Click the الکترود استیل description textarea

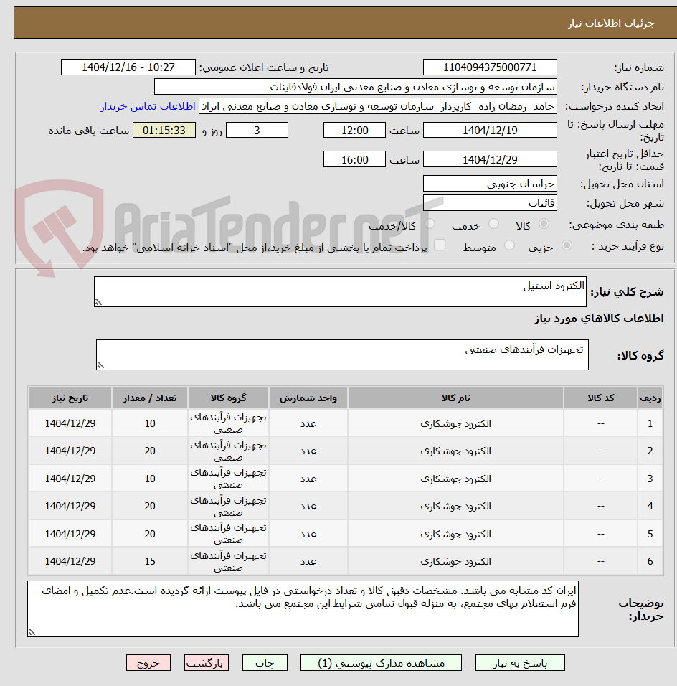[340, 292]
